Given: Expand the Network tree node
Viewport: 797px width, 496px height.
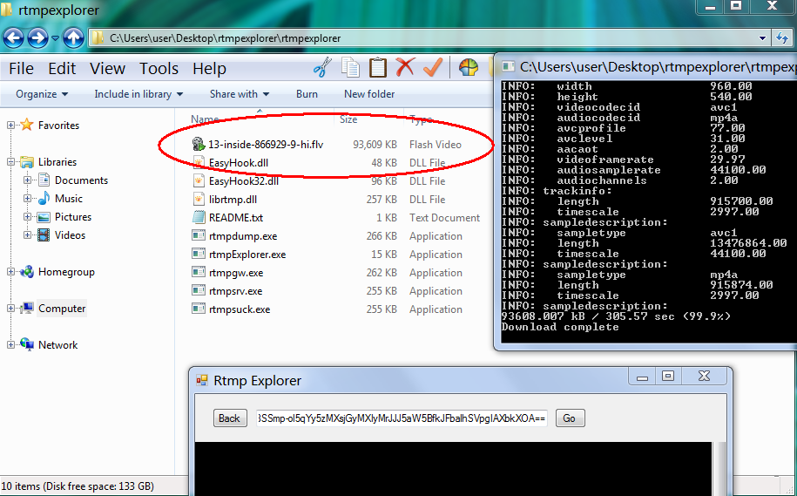Looking at the screenshot, I should click(x=10, y=345).
